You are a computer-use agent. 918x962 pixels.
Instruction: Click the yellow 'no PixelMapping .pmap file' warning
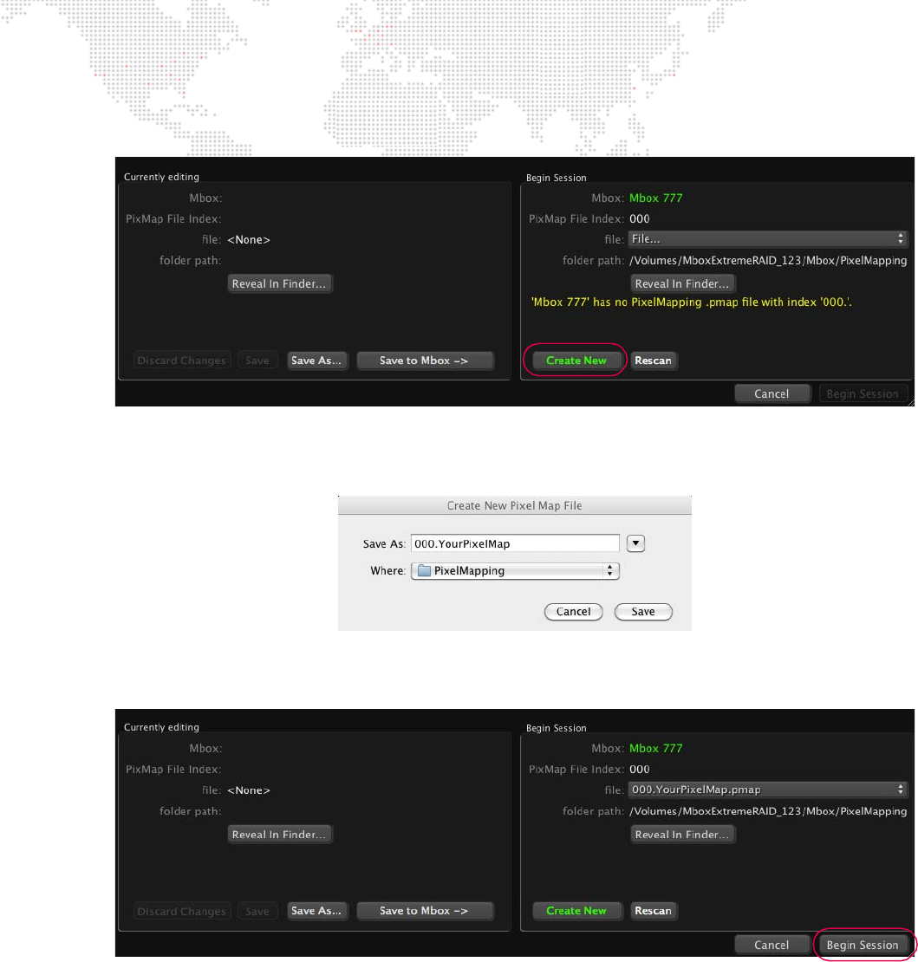pyautogui.click(x=692, y=302)
